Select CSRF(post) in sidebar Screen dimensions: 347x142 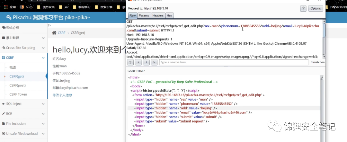pyautogui.click(x=17, y=85)
